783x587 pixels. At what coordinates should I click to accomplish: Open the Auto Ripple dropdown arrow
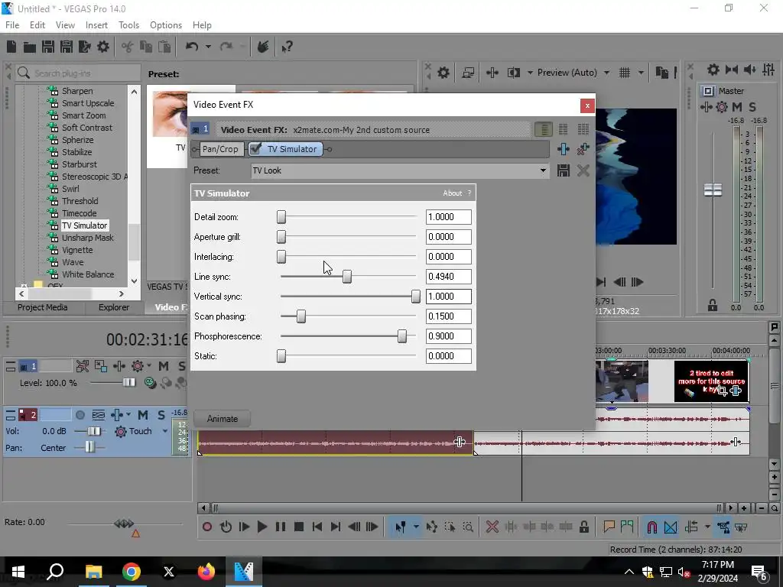coord(707,527)
